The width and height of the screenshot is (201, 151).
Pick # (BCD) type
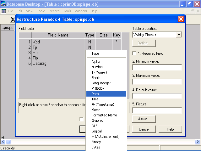pyautogui.click(x=106, y=88)
